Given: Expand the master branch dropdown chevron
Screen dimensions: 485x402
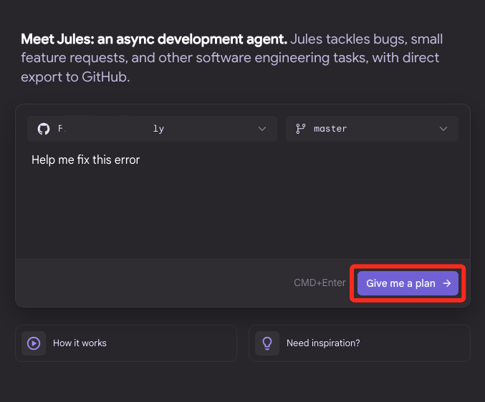Looking at the screenshot, I should click(443, 129).
